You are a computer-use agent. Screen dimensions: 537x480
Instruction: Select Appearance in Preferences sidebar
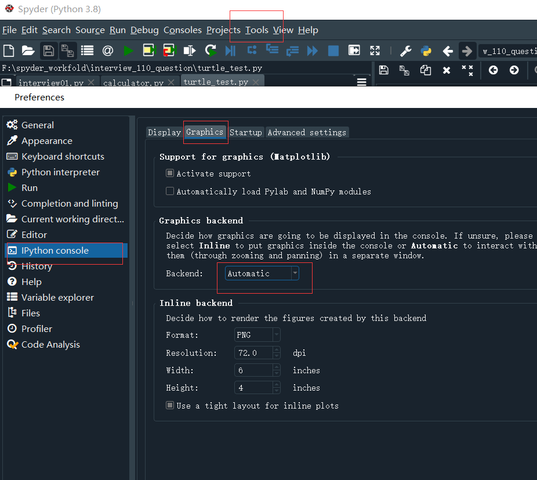click(x=65, y=140)
